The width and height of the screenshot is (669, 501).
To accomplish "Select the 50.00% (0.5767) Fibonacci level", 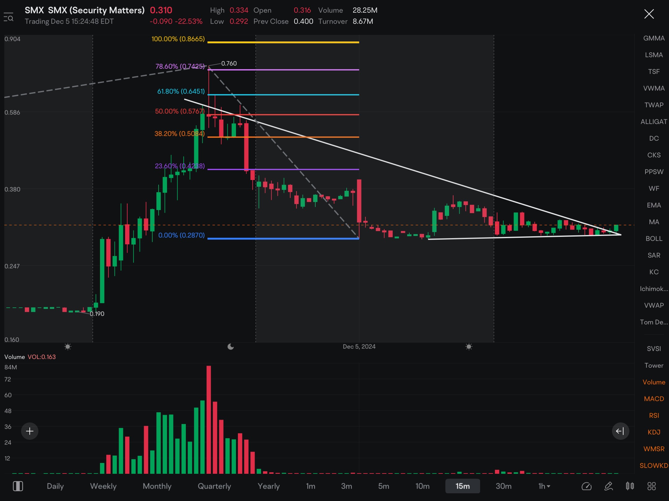I will point(180,111).
